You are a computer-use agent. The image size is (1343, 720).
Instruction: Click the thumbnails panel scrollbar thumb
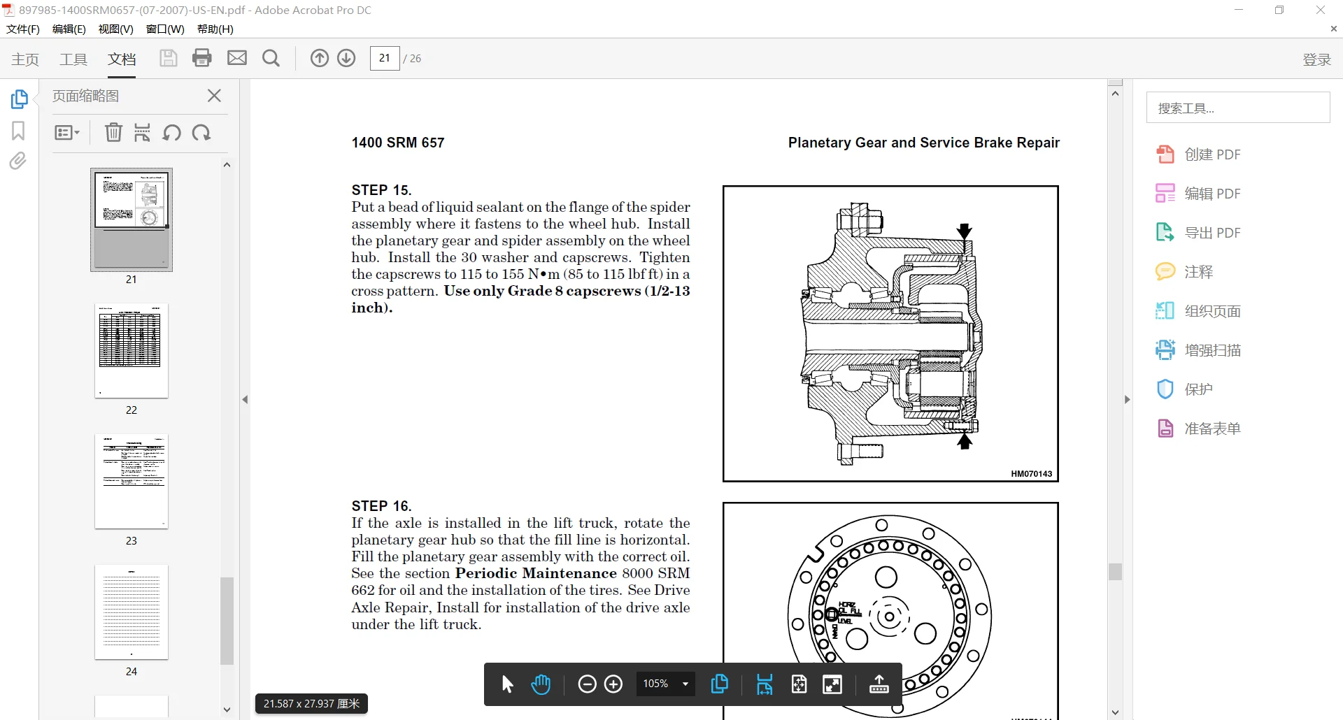point(227,621)
